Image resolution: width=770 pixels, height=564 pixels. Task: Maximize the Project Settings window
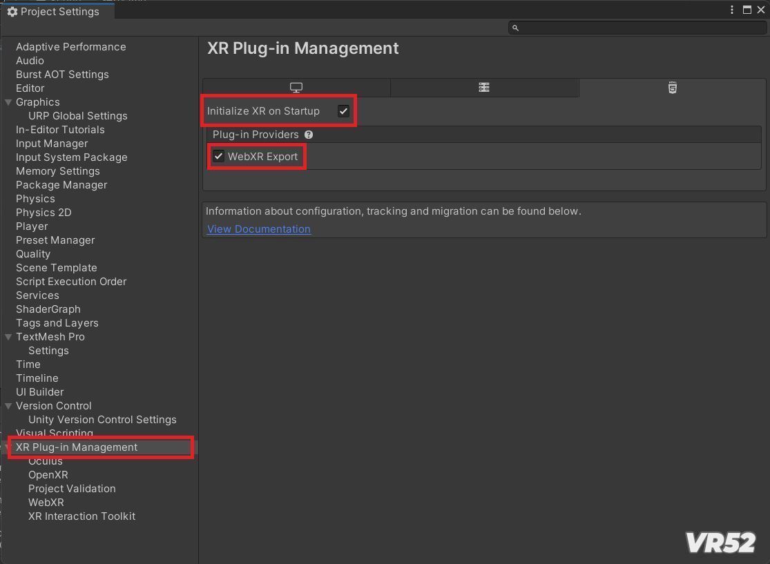tap(747, 10)
